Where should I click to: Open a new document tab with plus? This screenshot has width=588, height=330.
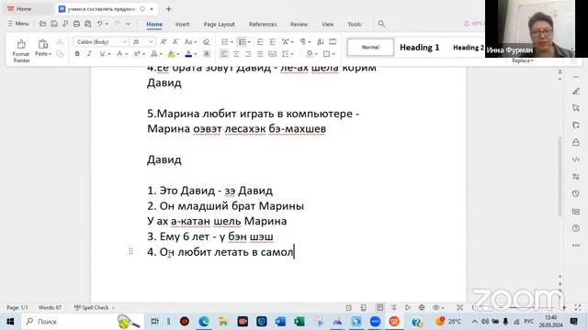pos(168,9)
